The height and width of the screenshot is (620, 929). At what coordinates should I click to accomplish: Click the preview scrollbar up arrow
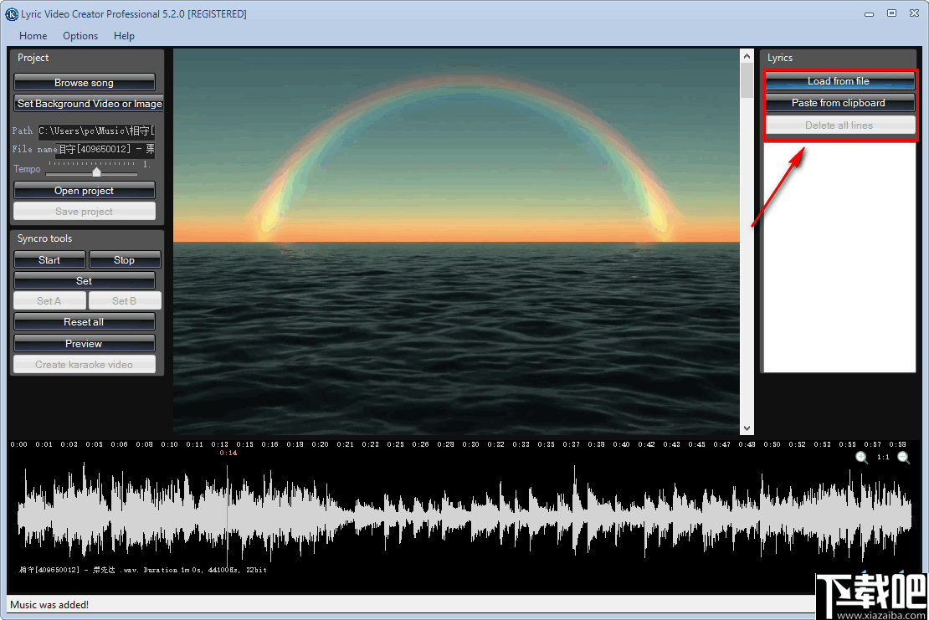pyautogui.click(x=747, y=56)
